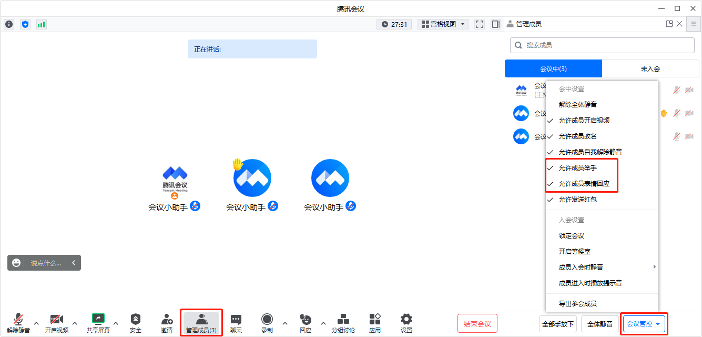
Task: Toggle 允许成员改名 option
Action: click(x=602, y=136)
